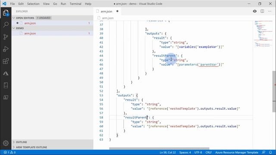The image size is (276, 155).
Task: Open the Search view
Action: (x=6, y=25)
